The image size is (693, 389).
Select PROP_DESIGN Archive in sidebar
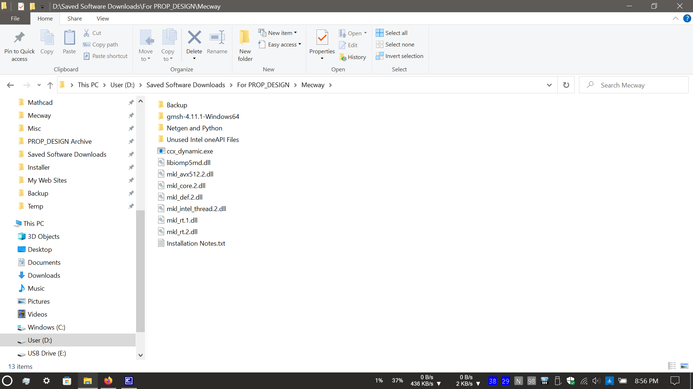tap(60, 141)
